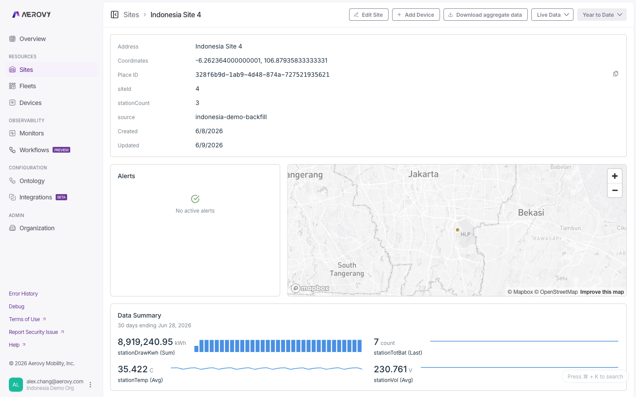This screenshot has width=636, height=397.
Task: Click the Devices icon in sidebar
Action: 12,103
